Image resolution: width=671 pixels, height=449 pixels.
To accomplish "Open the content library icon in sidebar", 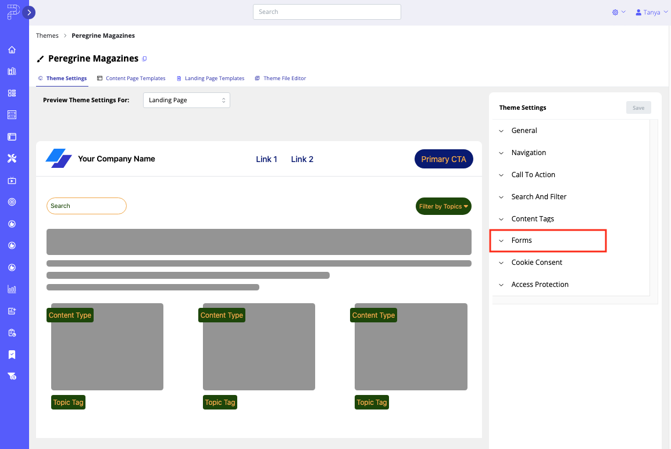I will coord(12,71).
